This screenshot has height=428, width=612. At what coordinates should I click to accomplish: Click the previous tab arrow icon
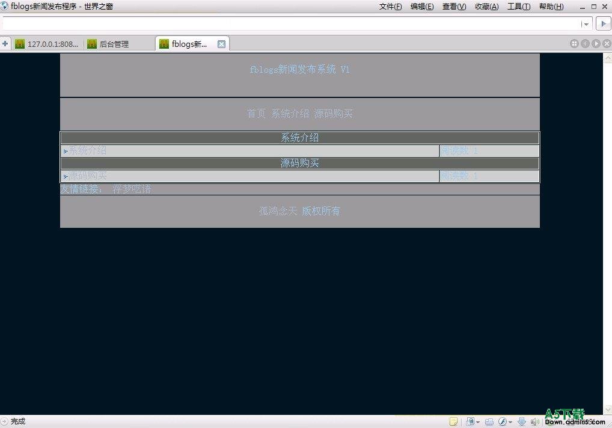[x=585, y=44]
